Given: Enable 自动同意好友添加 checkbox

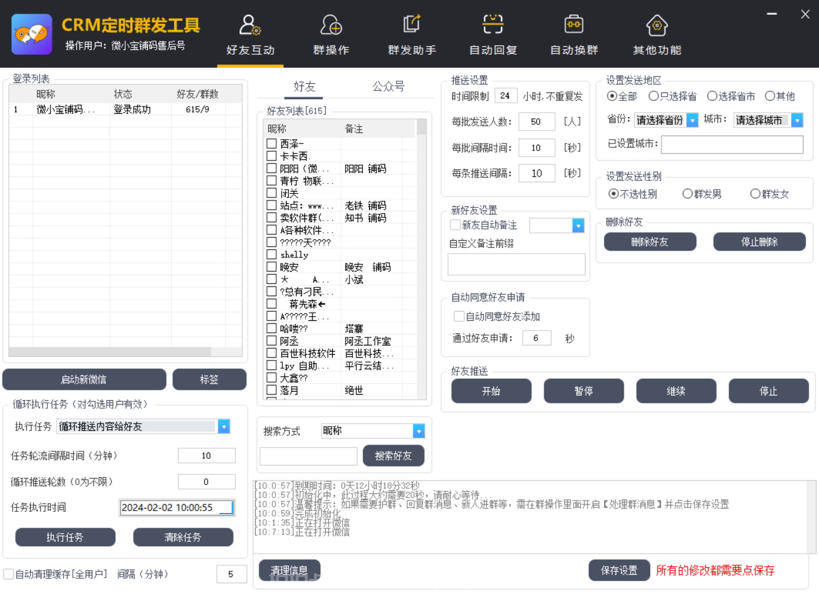Looking at the screenshot, I should click(x=459, y=317).
